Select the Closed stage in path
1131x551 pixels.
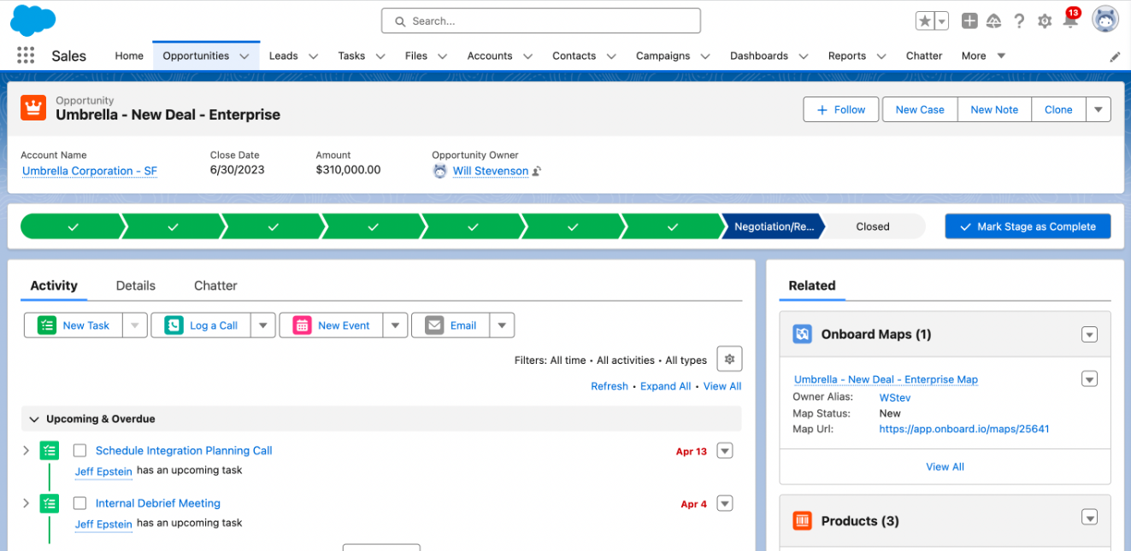(x=873, y=226)
